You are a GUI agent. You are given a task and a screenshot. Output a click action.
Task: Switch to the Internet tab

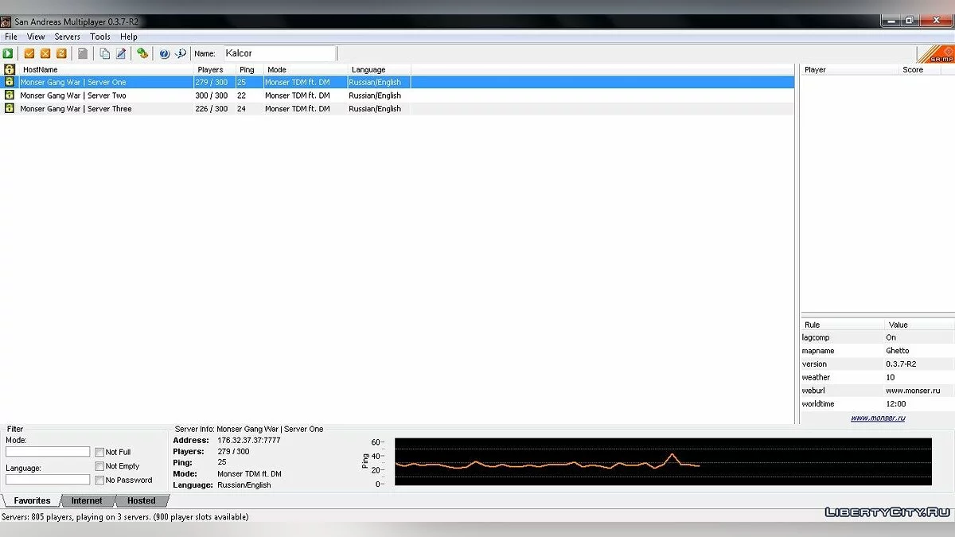(x=87, y=500)
